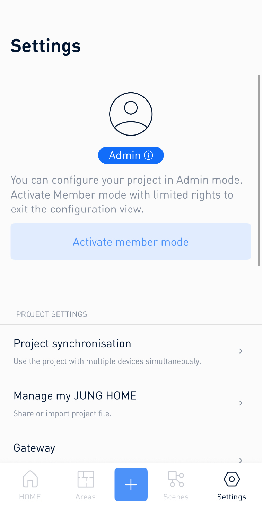Switch to the Scenes tab label
This screenshot has height=506, width=262.
tap(176, 497)
